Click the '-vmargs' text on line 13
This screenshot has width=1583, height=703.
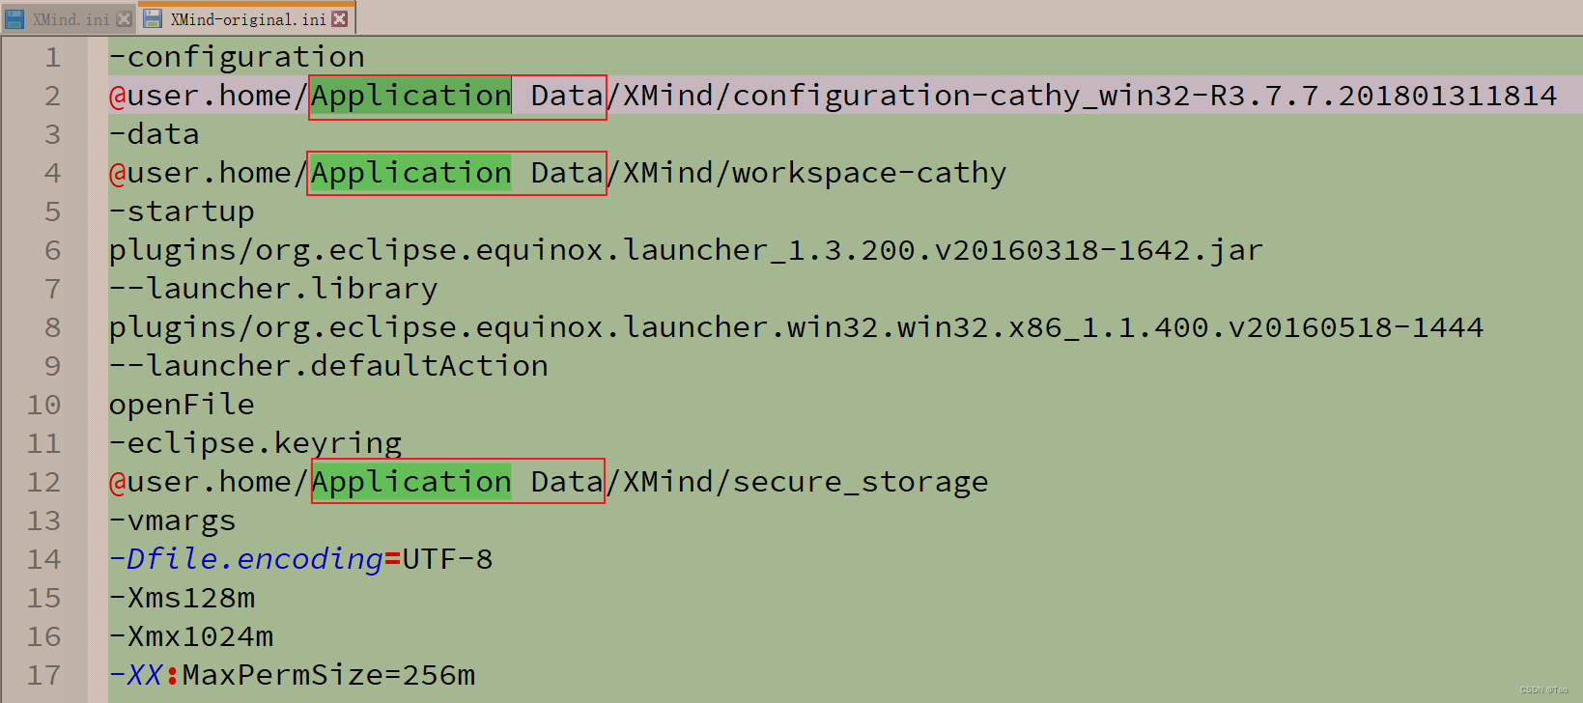172,520
